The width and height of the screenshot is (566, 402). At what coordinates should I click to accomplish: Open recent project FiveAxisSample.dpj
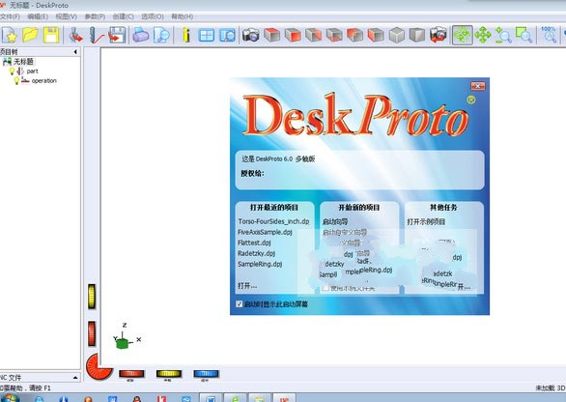pyautogui.click(x=265, y=232)
